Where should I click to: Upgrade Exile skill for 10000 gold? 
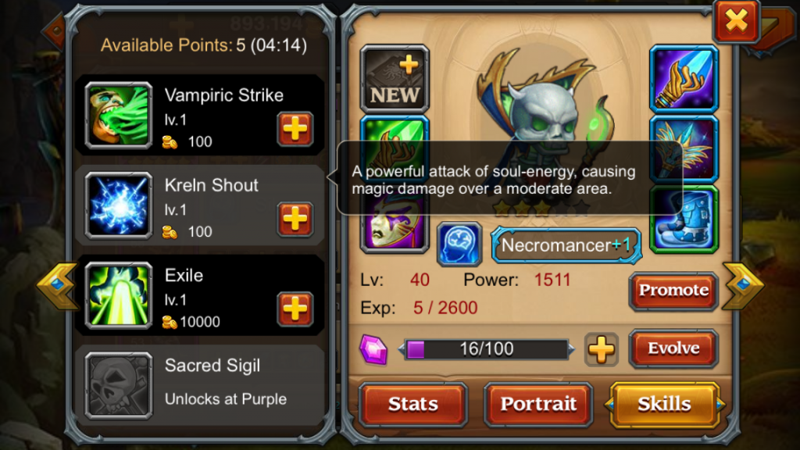point(295,309)
